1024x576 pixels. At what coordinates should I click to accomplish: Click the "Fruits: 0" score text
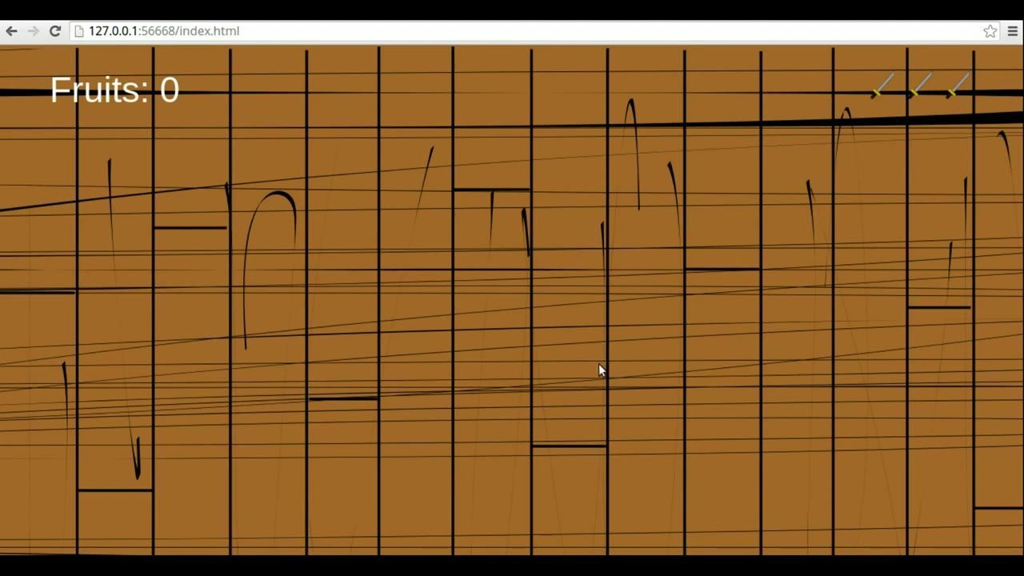(114, 90)
